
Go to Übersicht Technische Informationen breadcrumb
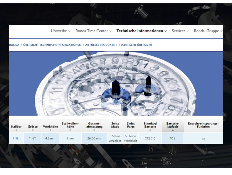pos(52,45)
